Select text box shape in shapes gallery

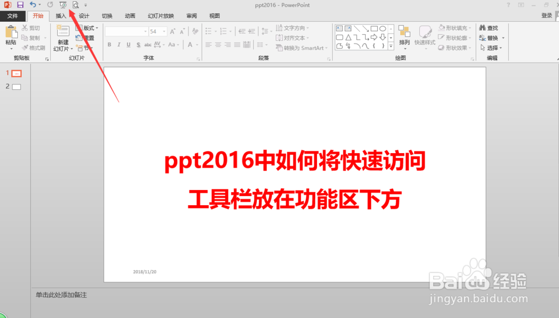tap(339, 29)
